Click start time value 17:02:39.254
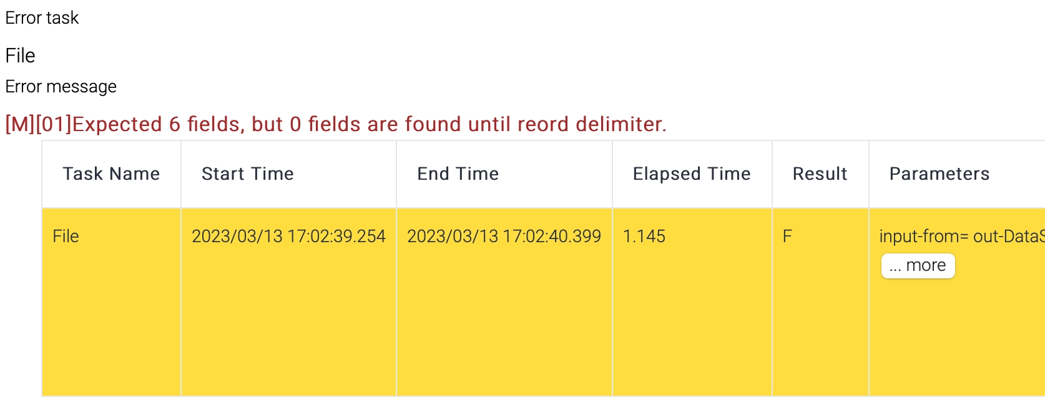This screenshot has height=397, width=1045. pyautogui.click(x=288, y=237)
